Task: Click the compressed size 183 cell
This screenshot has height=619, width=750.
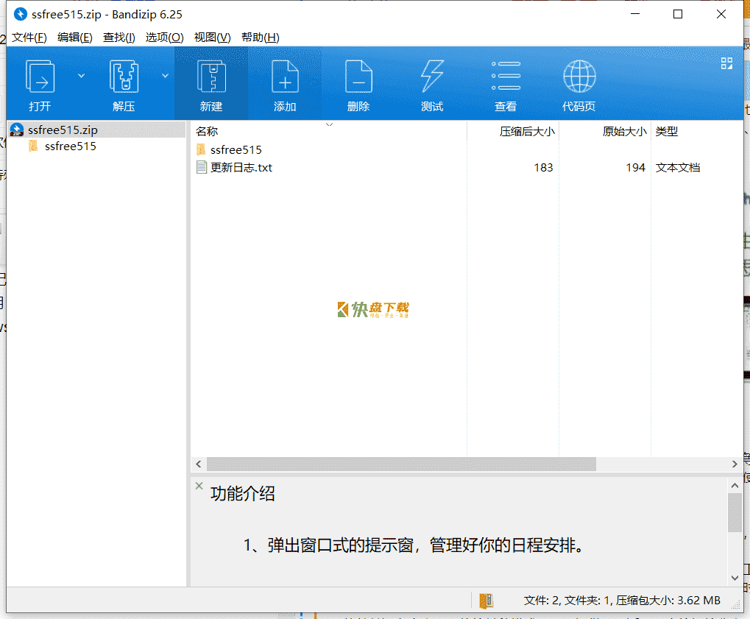Action: [x=543, y=167]
